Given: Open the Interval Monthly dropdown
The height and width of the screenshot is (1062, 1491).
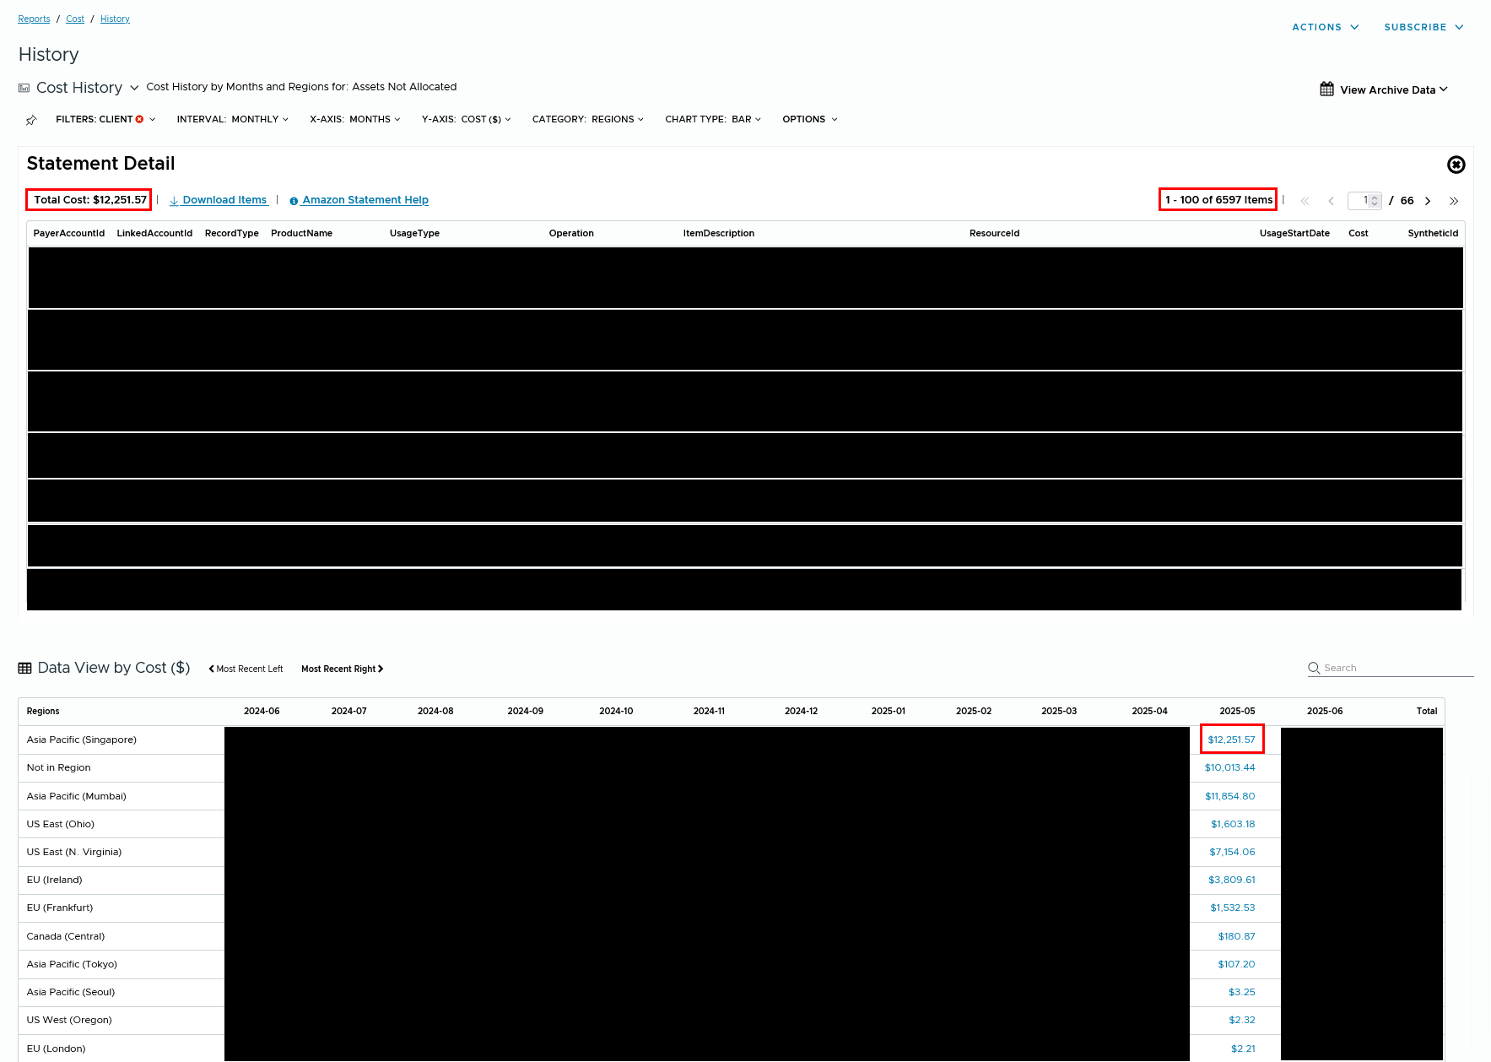Looking at the screenshot, I should pyautogui.click(x=232, y=119).
